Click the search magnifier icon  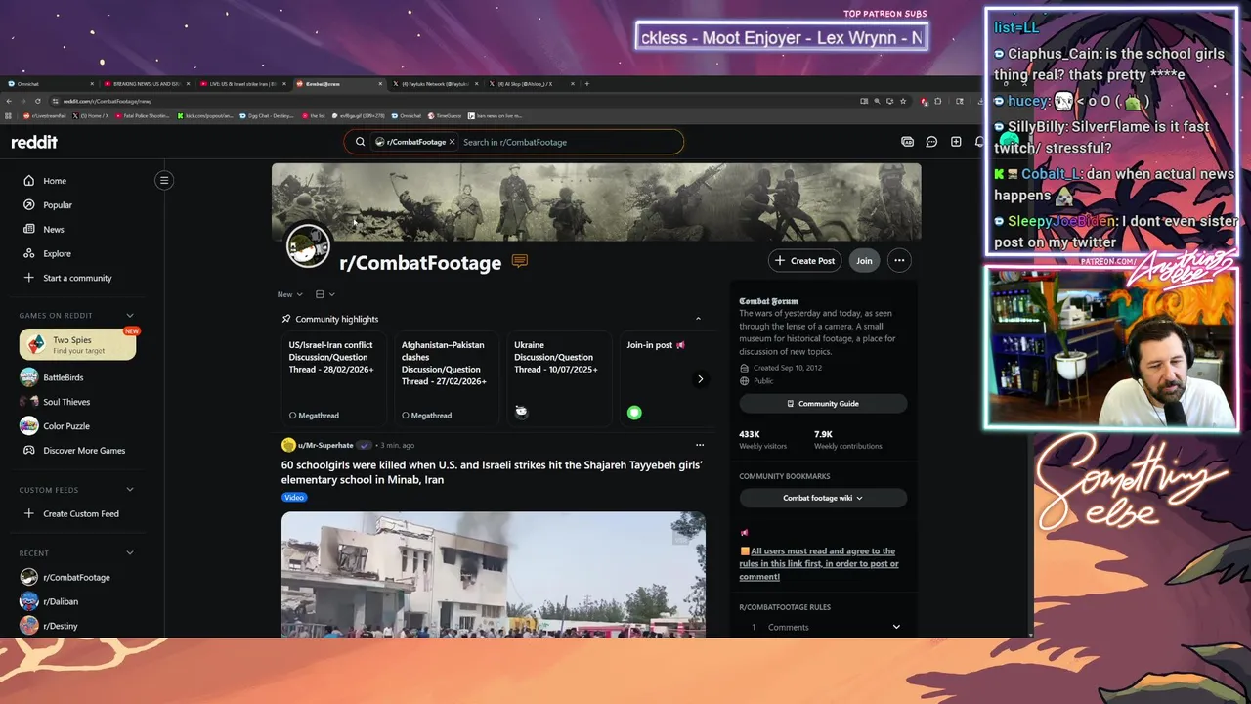tap(360, 142)
